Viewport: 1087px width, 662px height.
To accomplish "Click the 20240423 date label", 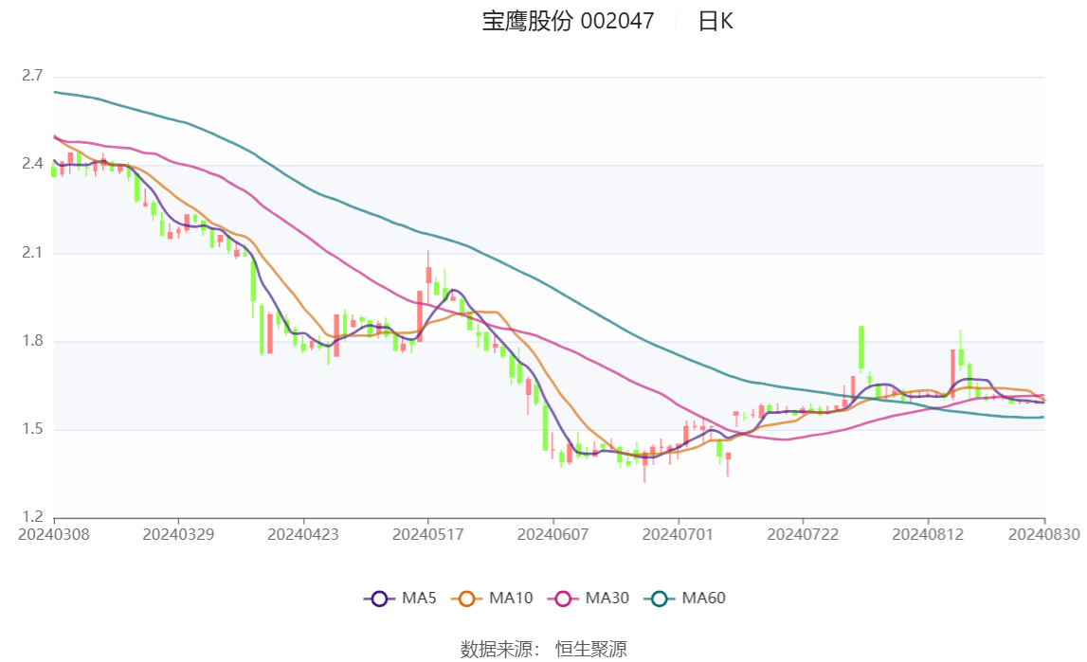I will [x=303, y=534].
